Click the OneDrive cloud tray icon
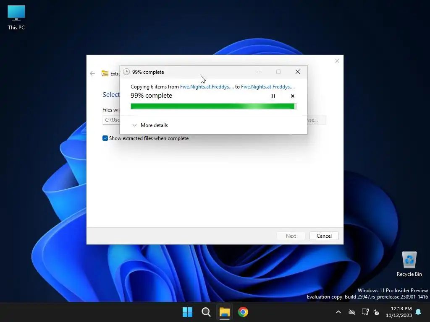430x322 pixels. [352, 312]
